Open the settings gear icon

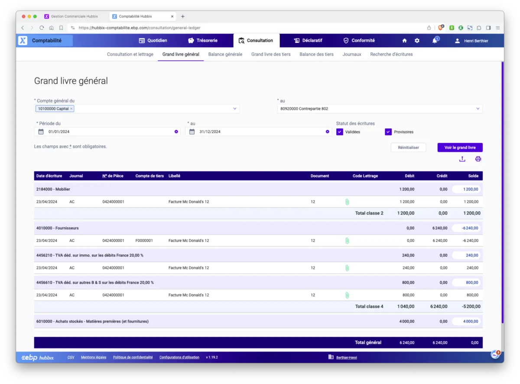pyautogui.click(x=417, y=41)
